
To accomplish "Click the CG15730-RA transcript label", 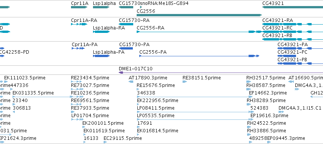I will click(134, 20).
